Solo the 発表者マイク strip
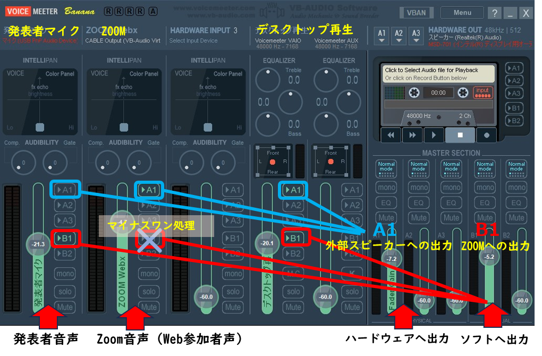 65,292
